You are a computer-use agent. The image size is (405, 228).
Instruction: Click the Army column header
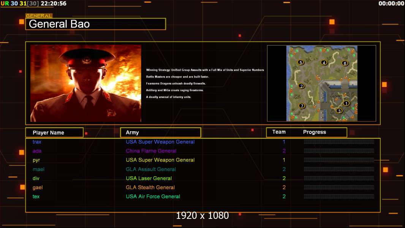click(x=161, y=133)
